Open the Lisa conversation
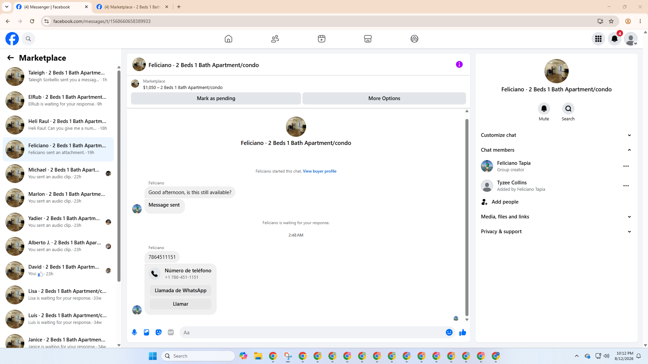This screenshot has height=364, width=648. coord(58,295)
